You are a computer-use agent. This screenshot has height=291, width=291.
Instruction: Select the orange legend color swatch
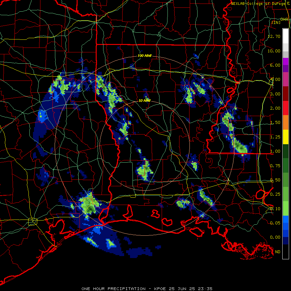coord(286,122)
